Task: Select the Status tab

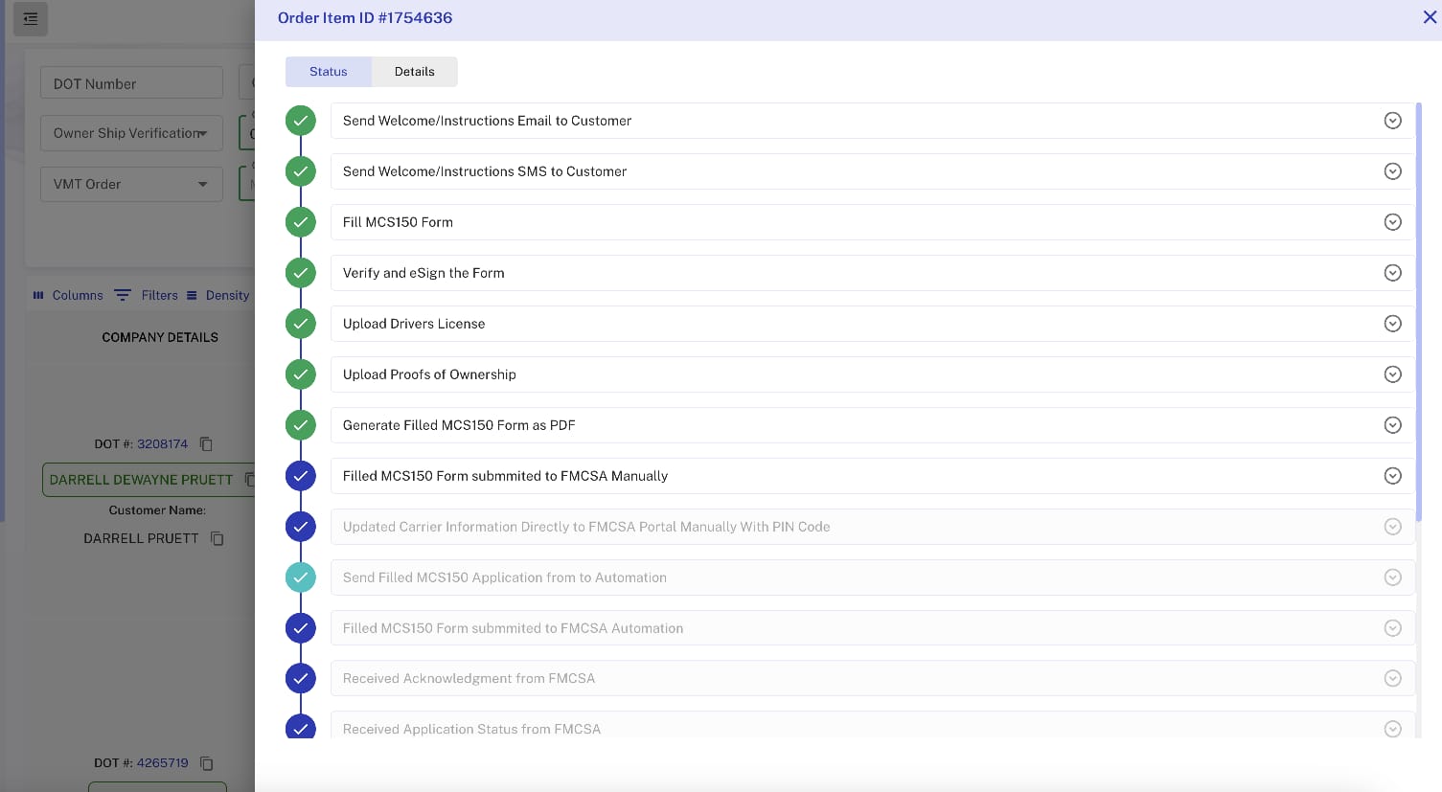Action: (328, 72)
